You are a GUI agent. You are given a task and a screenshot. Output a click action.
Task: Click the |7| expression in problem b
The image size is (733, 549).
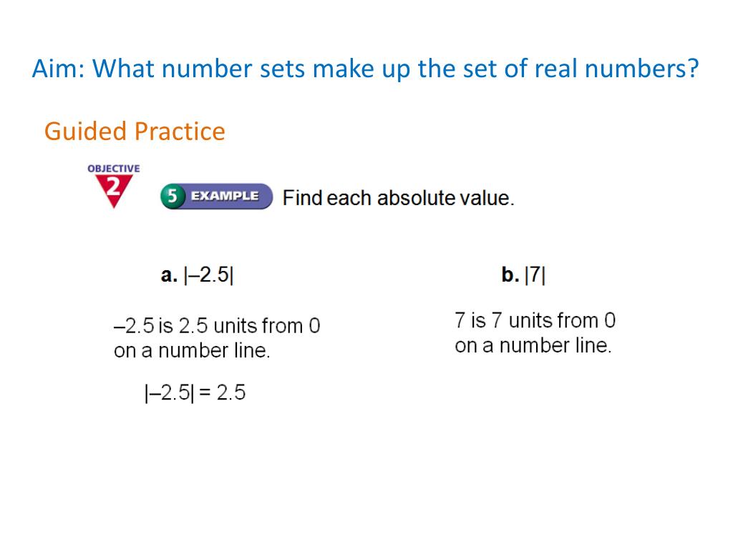(535, 274)
